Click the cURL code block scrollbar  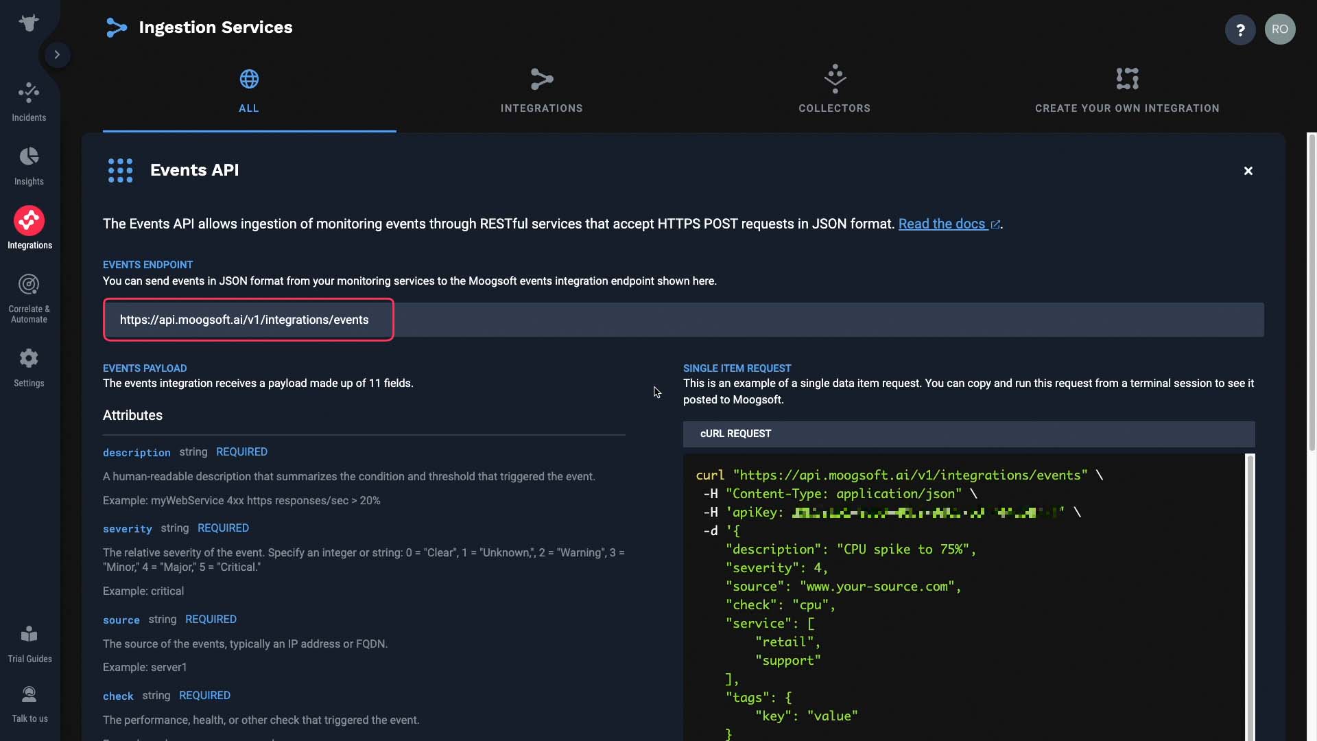1250,597
